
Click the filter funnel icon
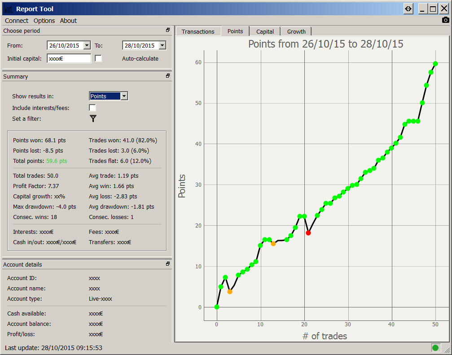coord(93,118)
